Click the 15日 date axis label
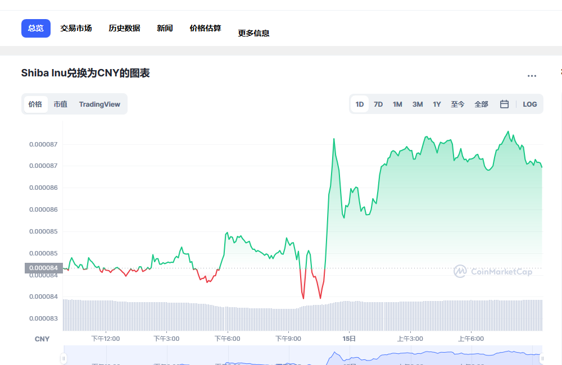Viewport: 562px width, 365px height. coord(349,339)
